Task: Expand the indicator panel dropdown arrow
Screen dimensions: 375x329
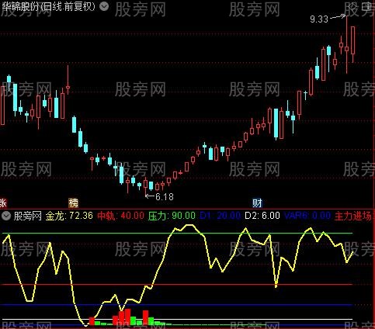Action: pos(5,216)
